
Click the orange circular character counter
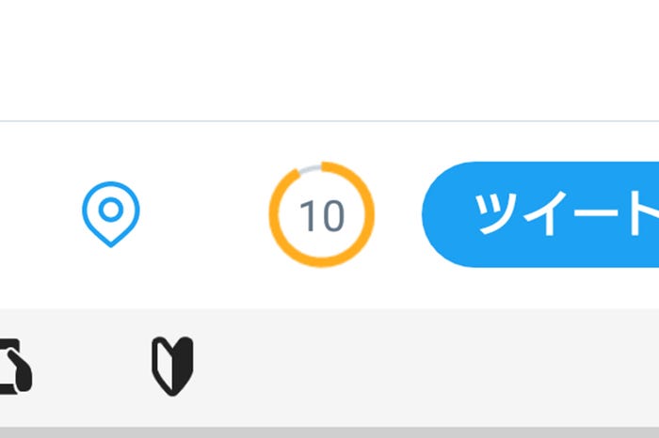pos(322,214)
